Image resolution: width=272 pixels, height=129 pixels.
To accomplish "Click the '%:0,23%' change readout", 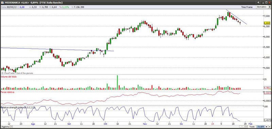I will point(64,7).
